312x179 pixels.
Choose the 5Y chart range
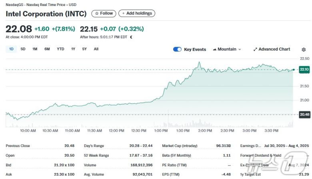click(84, 49)
